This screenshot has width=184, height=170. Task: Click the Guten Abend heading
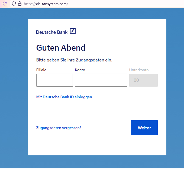[61, 48]
